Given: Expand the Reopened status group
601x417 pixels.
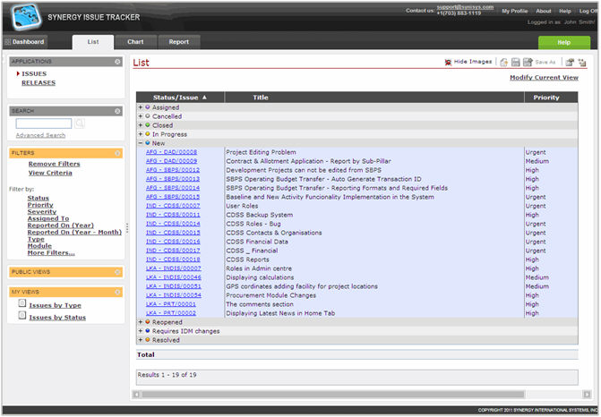Looking at the screenshot, I should coord(141,322).
